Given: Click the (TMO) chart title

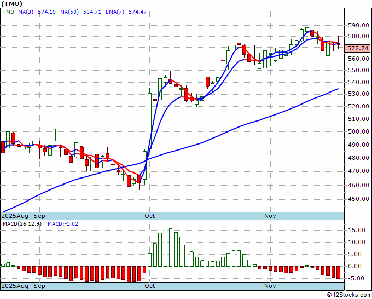Looking at the screenshot, I should pos(12,4).
